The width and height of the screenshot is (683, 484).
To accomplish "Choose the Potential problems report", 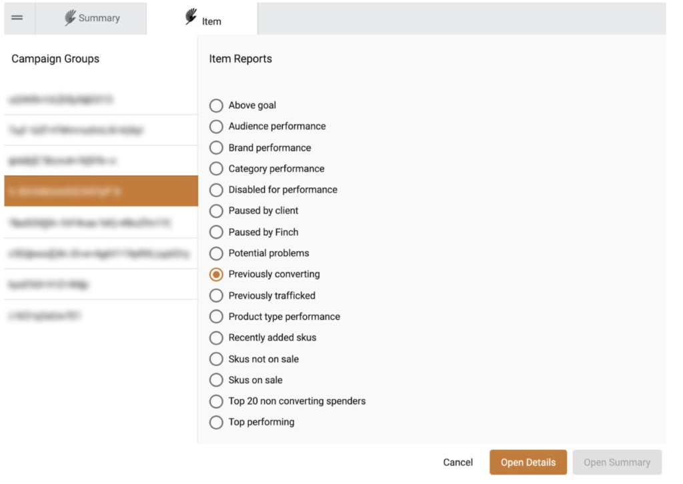I will (216, 253).
